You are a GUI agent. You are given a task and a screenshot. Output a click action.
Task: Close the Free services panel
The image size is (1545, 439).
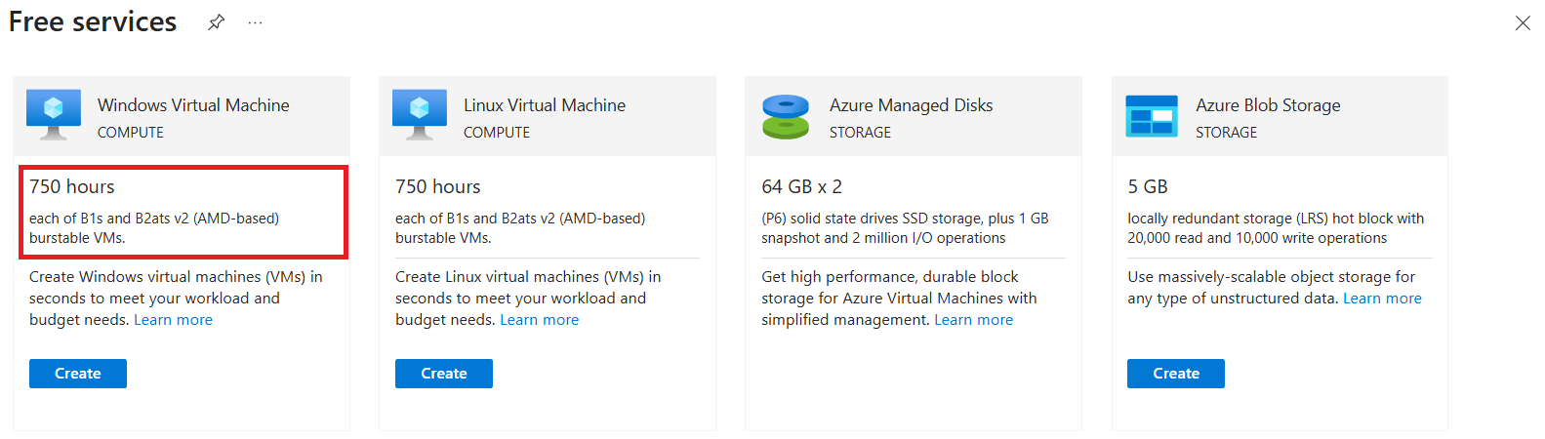[x=1523, y=22]
